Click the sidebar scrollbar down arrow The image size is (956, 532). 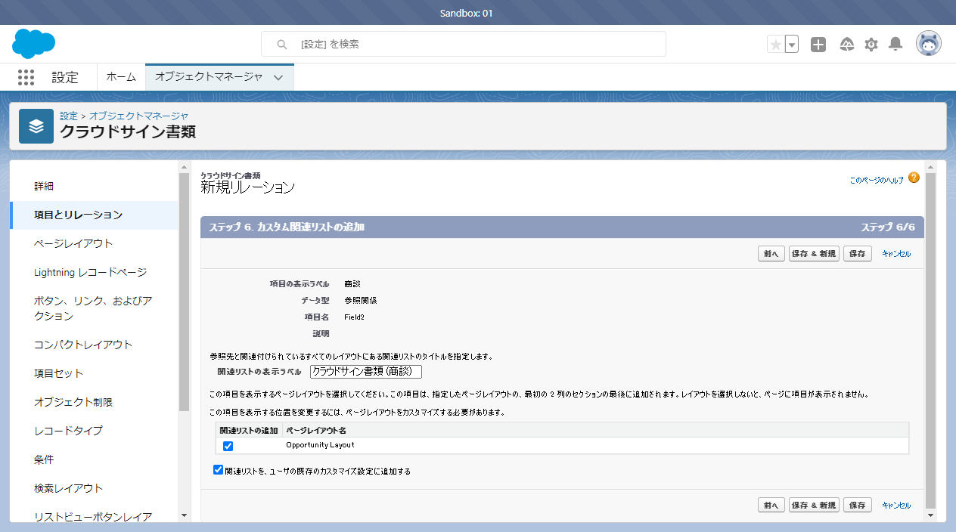(x=184, y=515)
